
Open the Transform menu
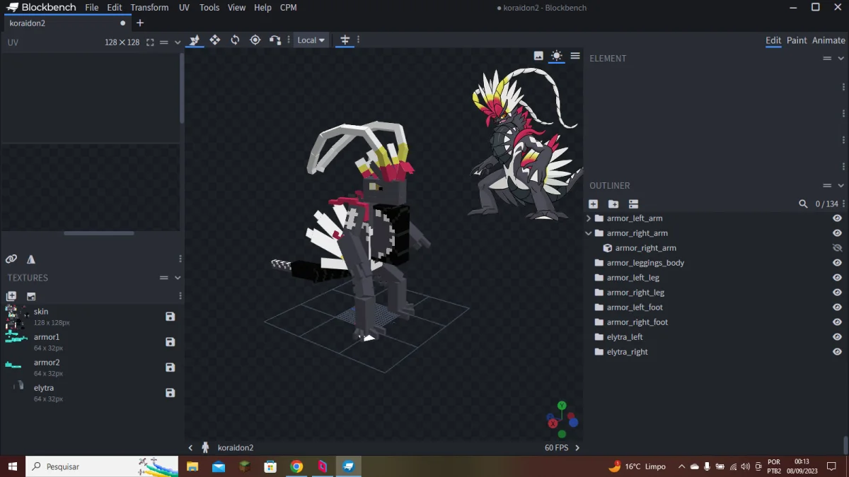[149, 8]
